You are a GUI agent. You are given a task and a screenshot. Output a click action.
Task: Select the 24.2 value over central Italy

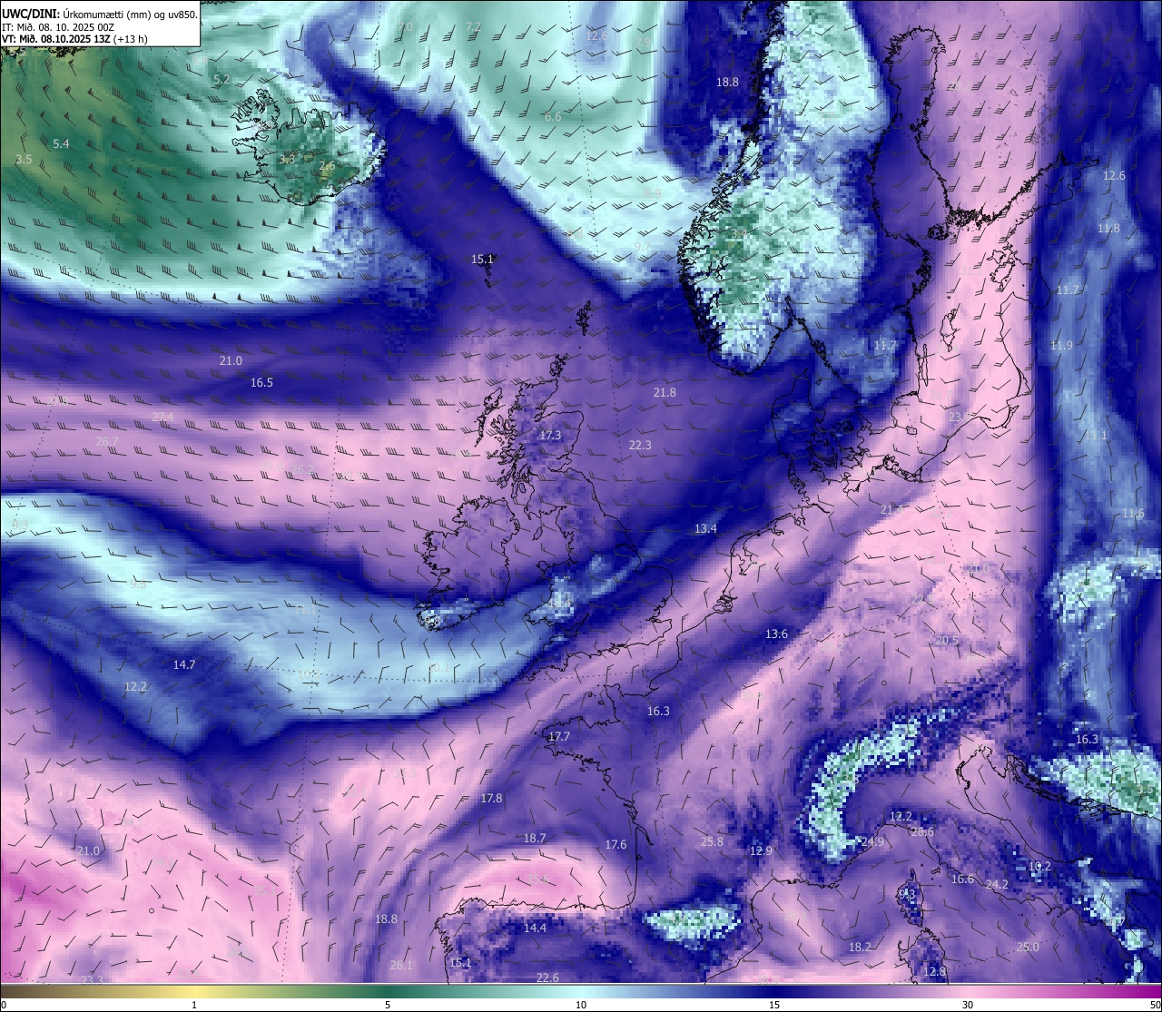[x=997, y=884]
